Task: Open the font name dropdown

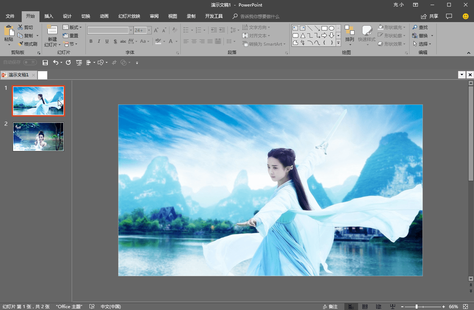Action: coord(131,30)
